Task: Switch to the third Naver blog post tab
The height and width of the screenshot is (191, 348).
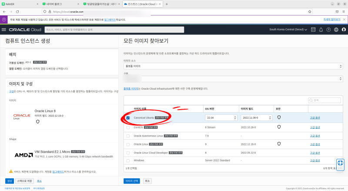Action: [x=102, y=4]
